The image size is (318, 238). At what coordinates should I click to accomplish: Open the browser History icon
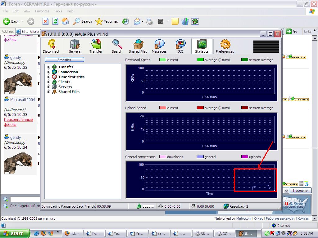point(125,21)
